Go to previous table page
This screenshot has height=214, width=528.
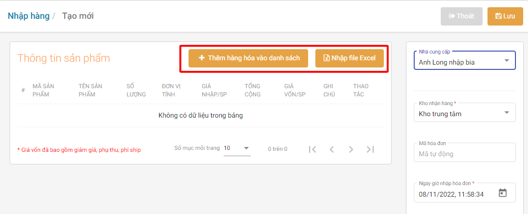(x=332, y=149)
